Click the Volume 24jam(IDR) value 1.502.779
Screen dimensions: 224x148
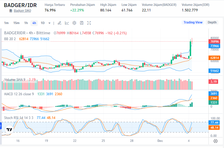point(190,10)
